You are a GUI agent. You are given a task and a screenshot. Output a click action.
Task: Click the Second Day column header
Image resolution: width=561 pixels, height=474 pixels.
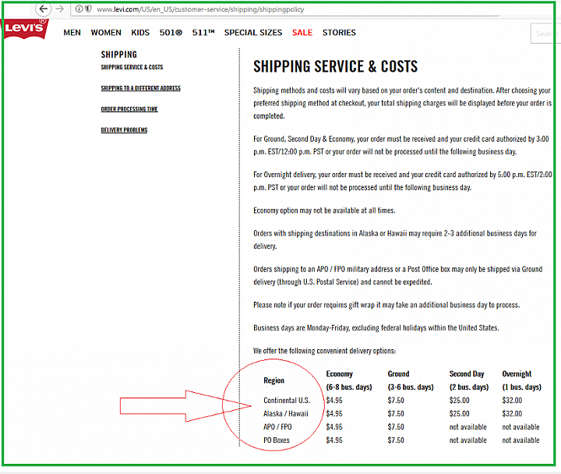[x=467, y=374]
